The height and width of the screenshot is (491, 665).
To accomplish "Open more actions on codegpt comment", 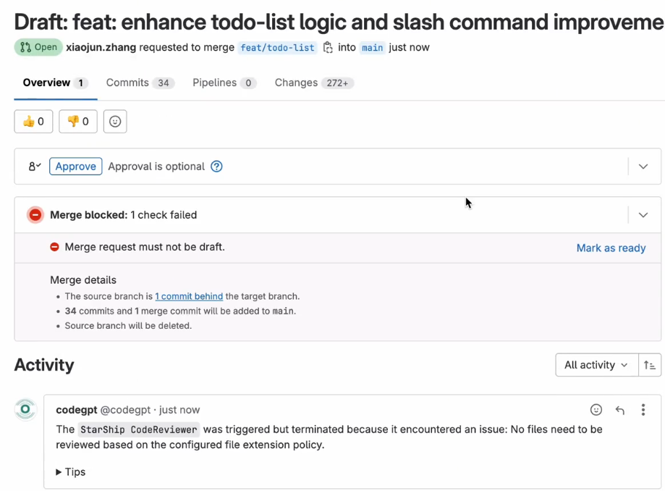I will click(x=643, y=410).
